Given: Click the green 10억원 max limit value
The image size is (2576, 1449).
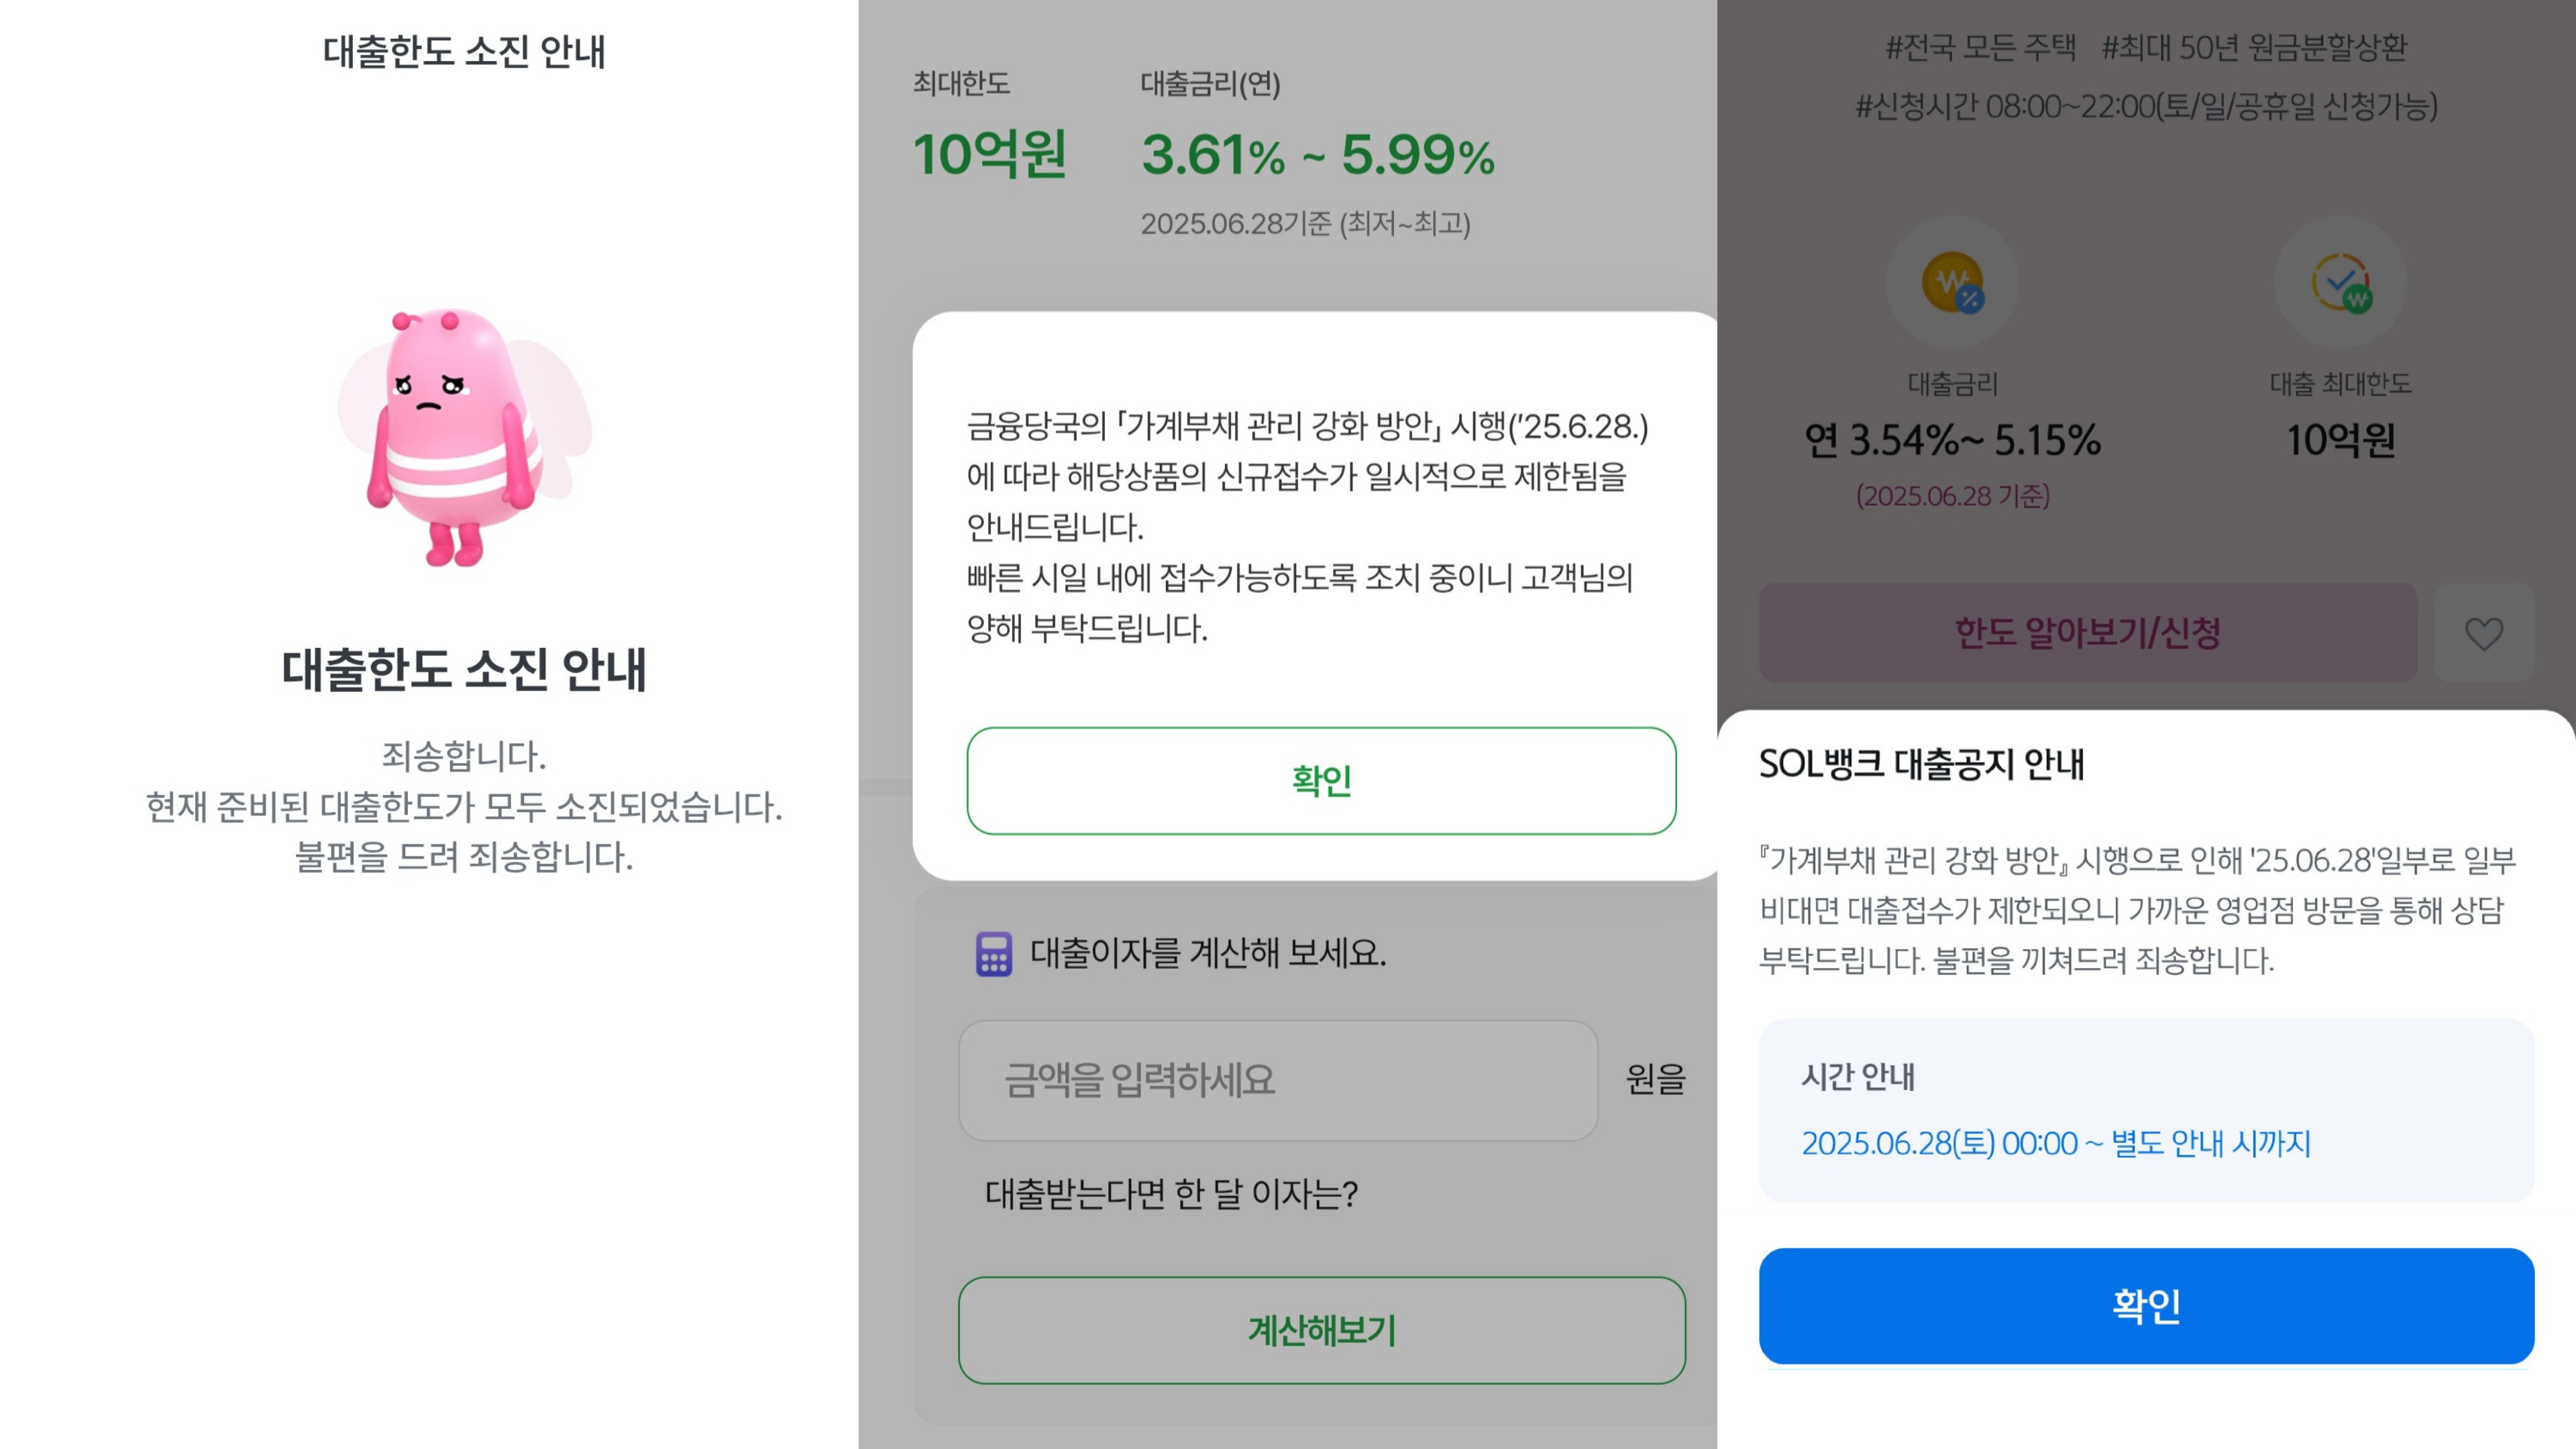Looking at the screenshot, I should click(989, 155).
